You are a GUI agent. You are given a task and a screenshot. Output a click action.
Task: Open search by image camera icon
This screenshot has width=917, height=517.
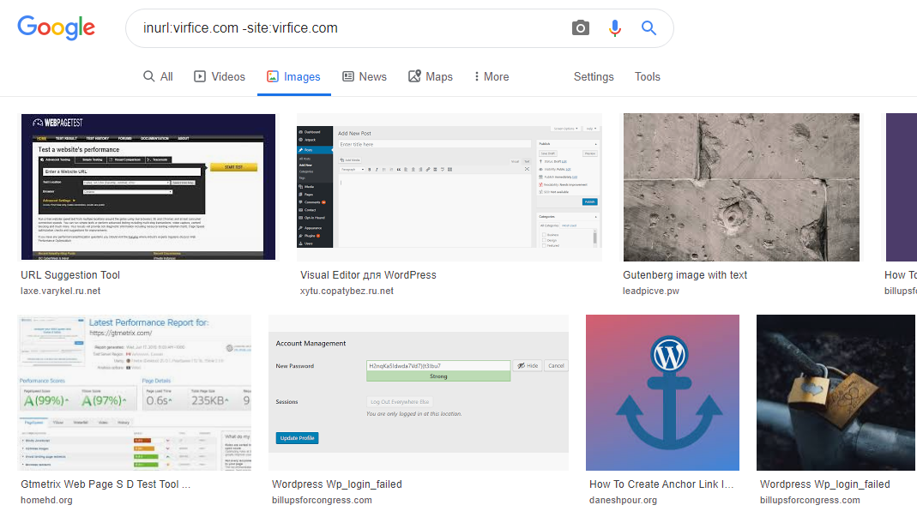580,28
